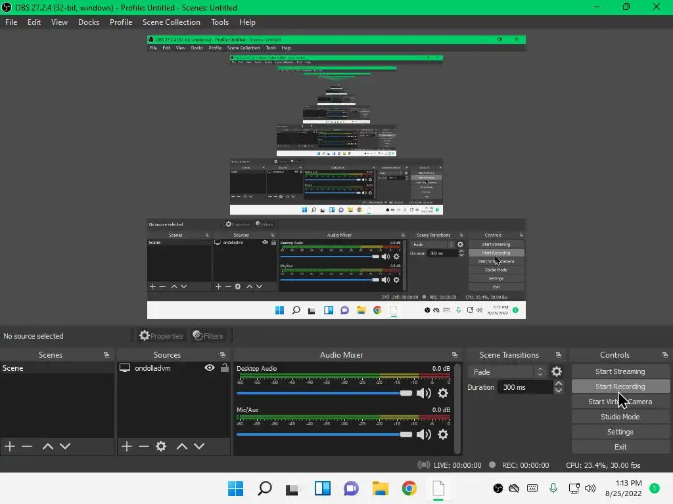Viewport: 673px width, 504px height.
Task: Click the Duration 300 ms field
Action: click(525, 387)
